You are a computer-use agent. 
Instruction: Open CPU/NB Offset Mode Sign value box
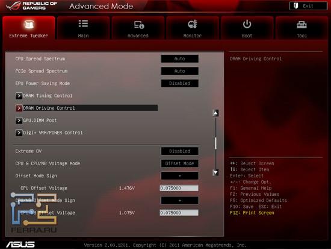pyautogui.click(x=180, y=200)
